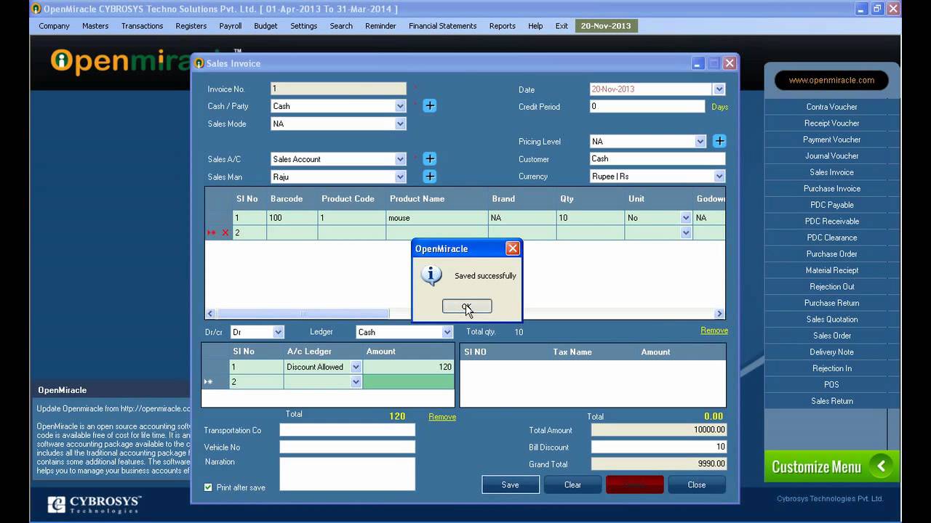931x523 pixels.
Task: Click the Bill Discount field
Action: coord(658,447)
